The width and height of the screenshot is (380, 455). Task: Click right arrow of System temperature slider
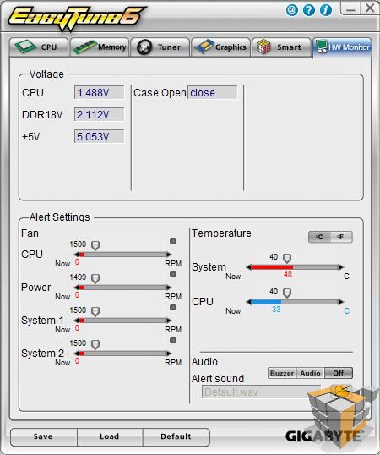tap(341, 267)
